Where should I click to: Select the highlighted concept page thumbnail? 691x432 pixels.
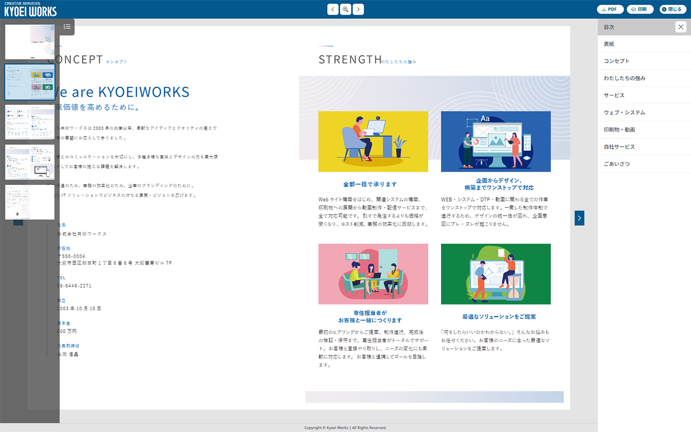(30, 82)
